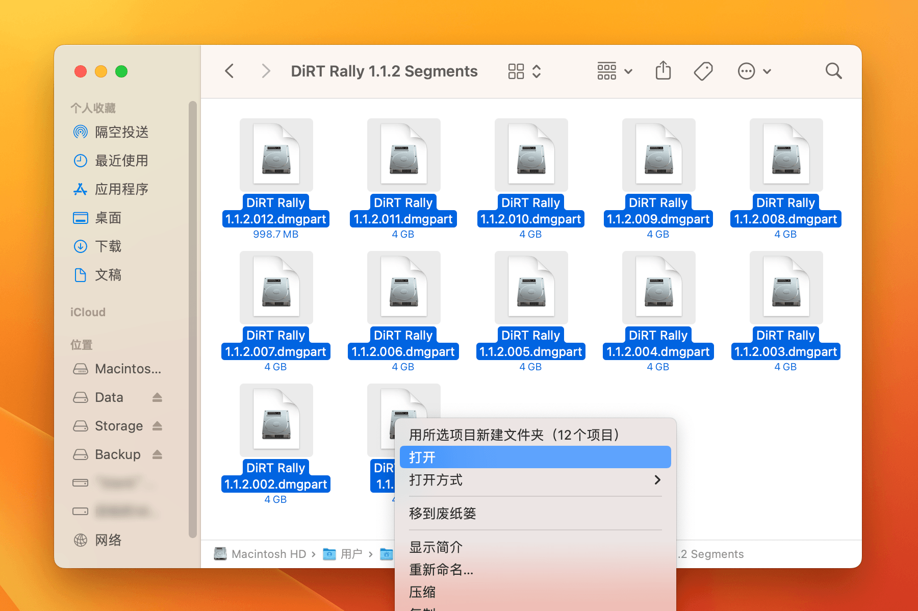The width and height of the screenshot is (918, 611).
Task: Expand the 打开方式 submenu
Action: [x=534, y=479]
